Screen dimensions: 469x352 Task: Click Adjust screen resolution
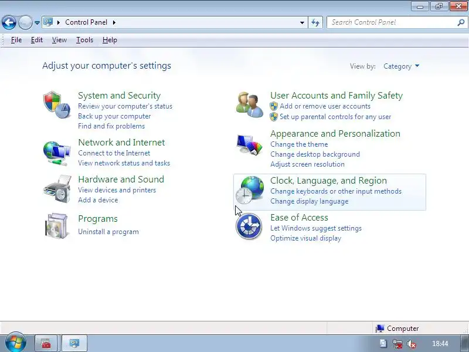307,164
